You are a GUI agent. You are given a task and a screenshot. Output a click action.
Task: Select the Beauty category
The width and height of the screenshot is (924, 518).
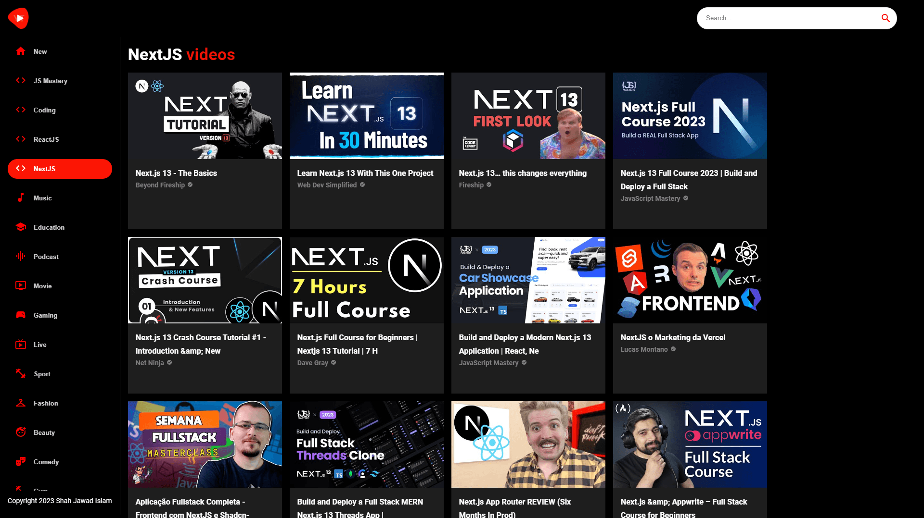(x=60, y=432)
